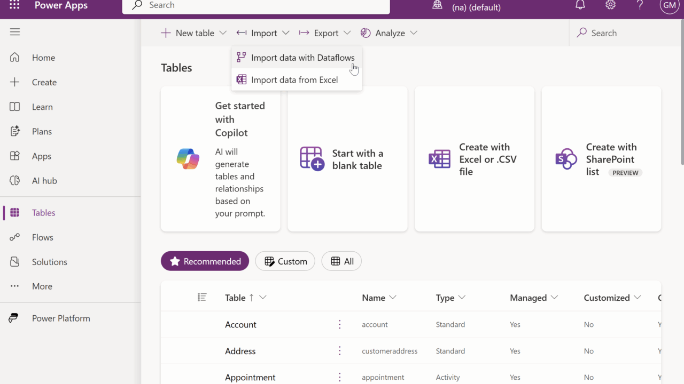Click the environment globe icon
Screen dimensions: 684x384
[x=438, y=5]
